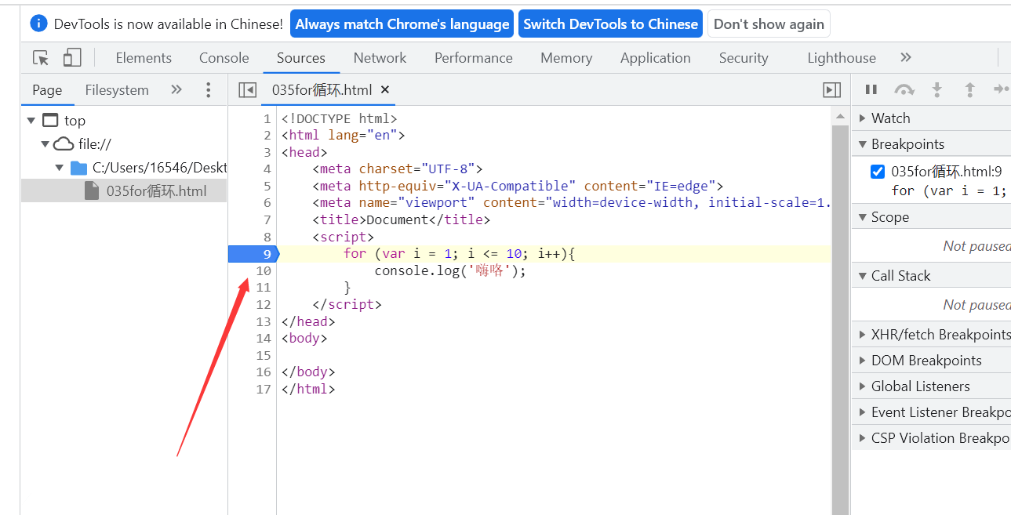Open the Application tab
This screenshot has height=515, width=1011.
coord(656,58)
